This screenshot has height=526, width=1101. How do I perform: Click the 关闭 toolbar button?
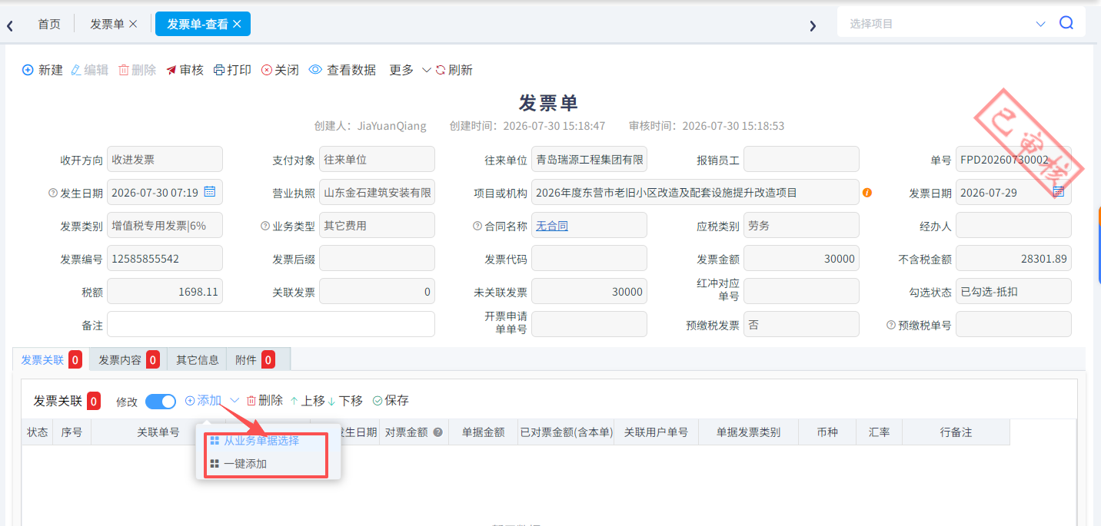[280, 70]
